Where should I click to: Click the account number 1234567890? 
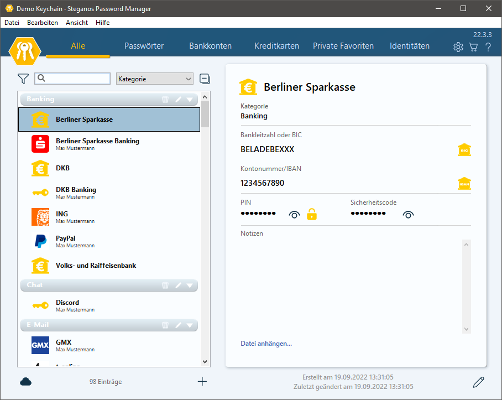(262, 183)
